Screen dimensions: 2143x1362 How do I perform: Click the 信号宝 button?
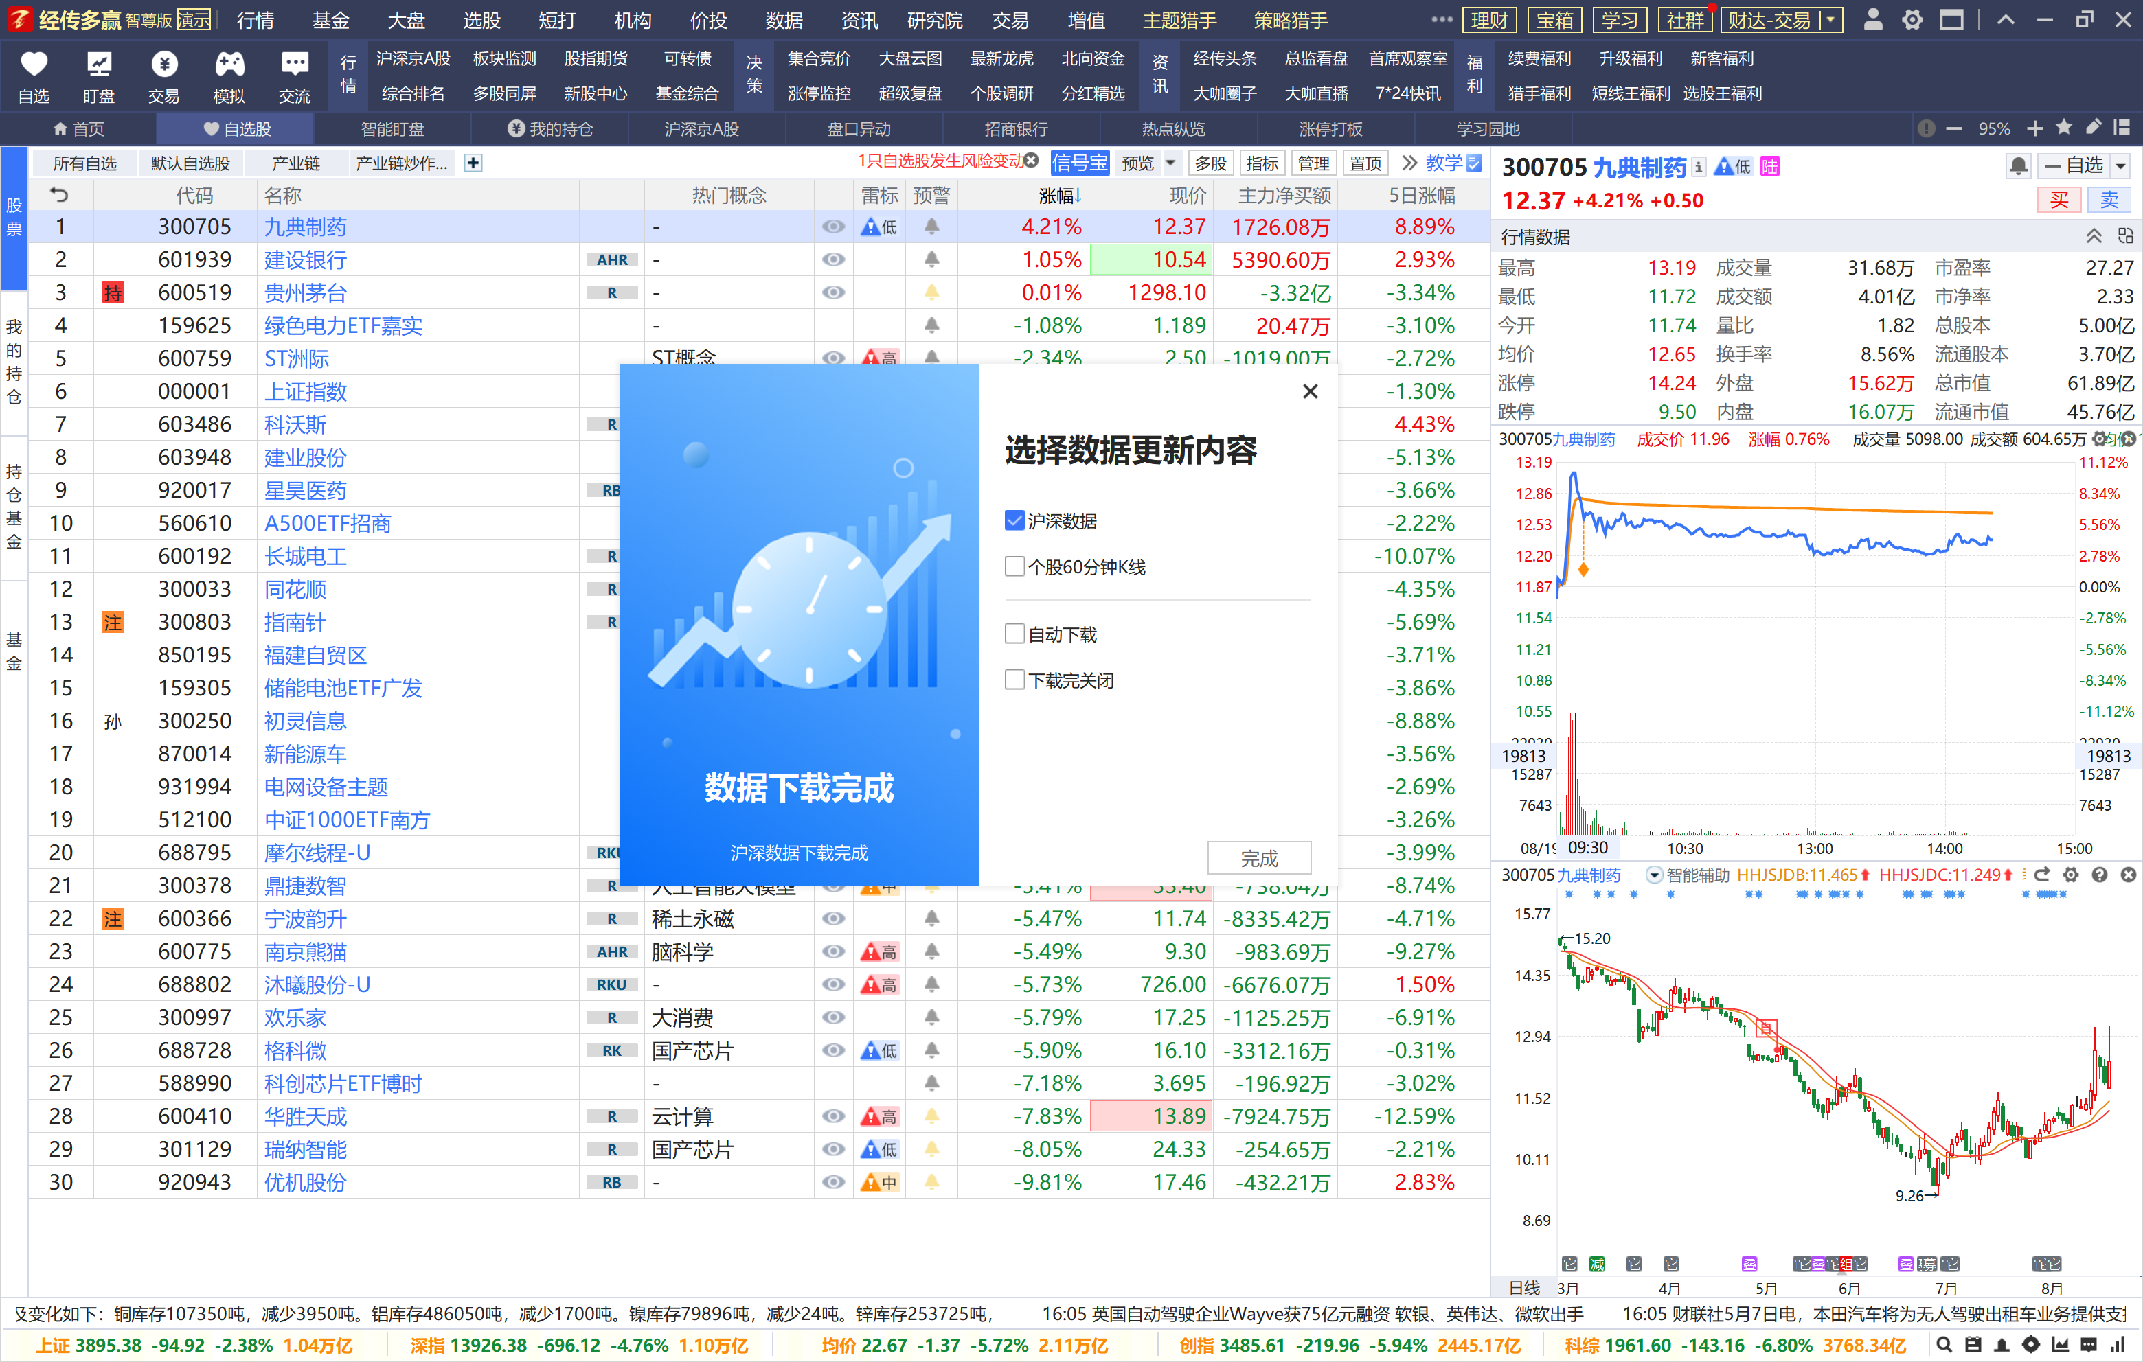click(x=1080, y=163)
